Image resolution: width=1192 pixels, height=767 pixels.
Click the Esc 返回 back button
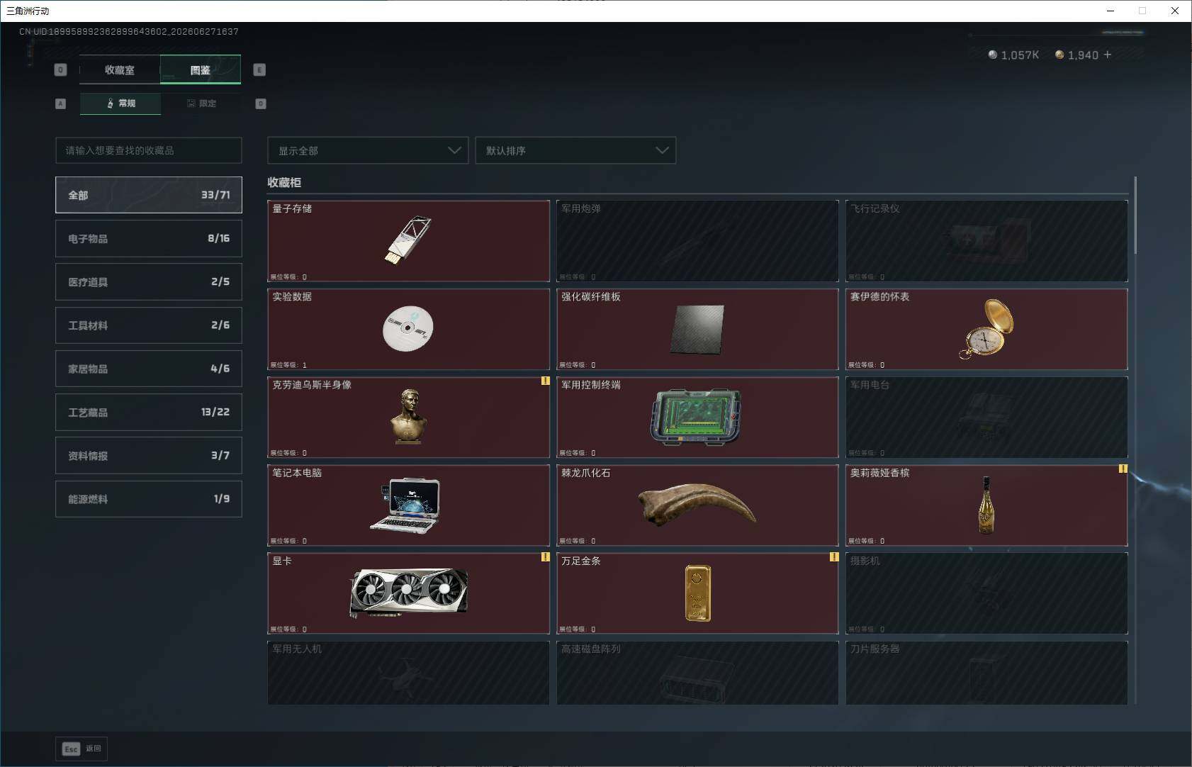coord(81,749)
